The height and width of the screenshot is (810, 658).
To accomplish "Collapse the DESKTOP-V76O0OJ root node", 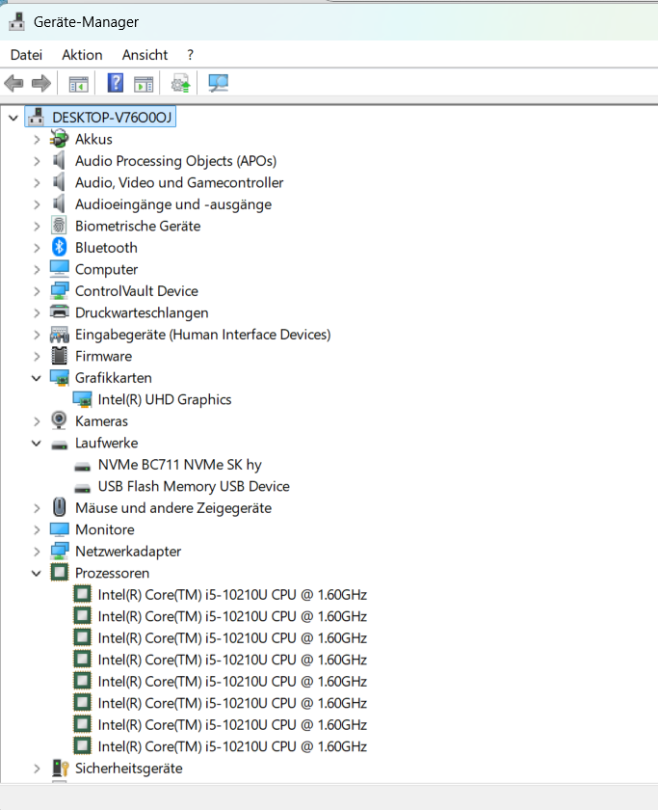I will coord(13,118).
